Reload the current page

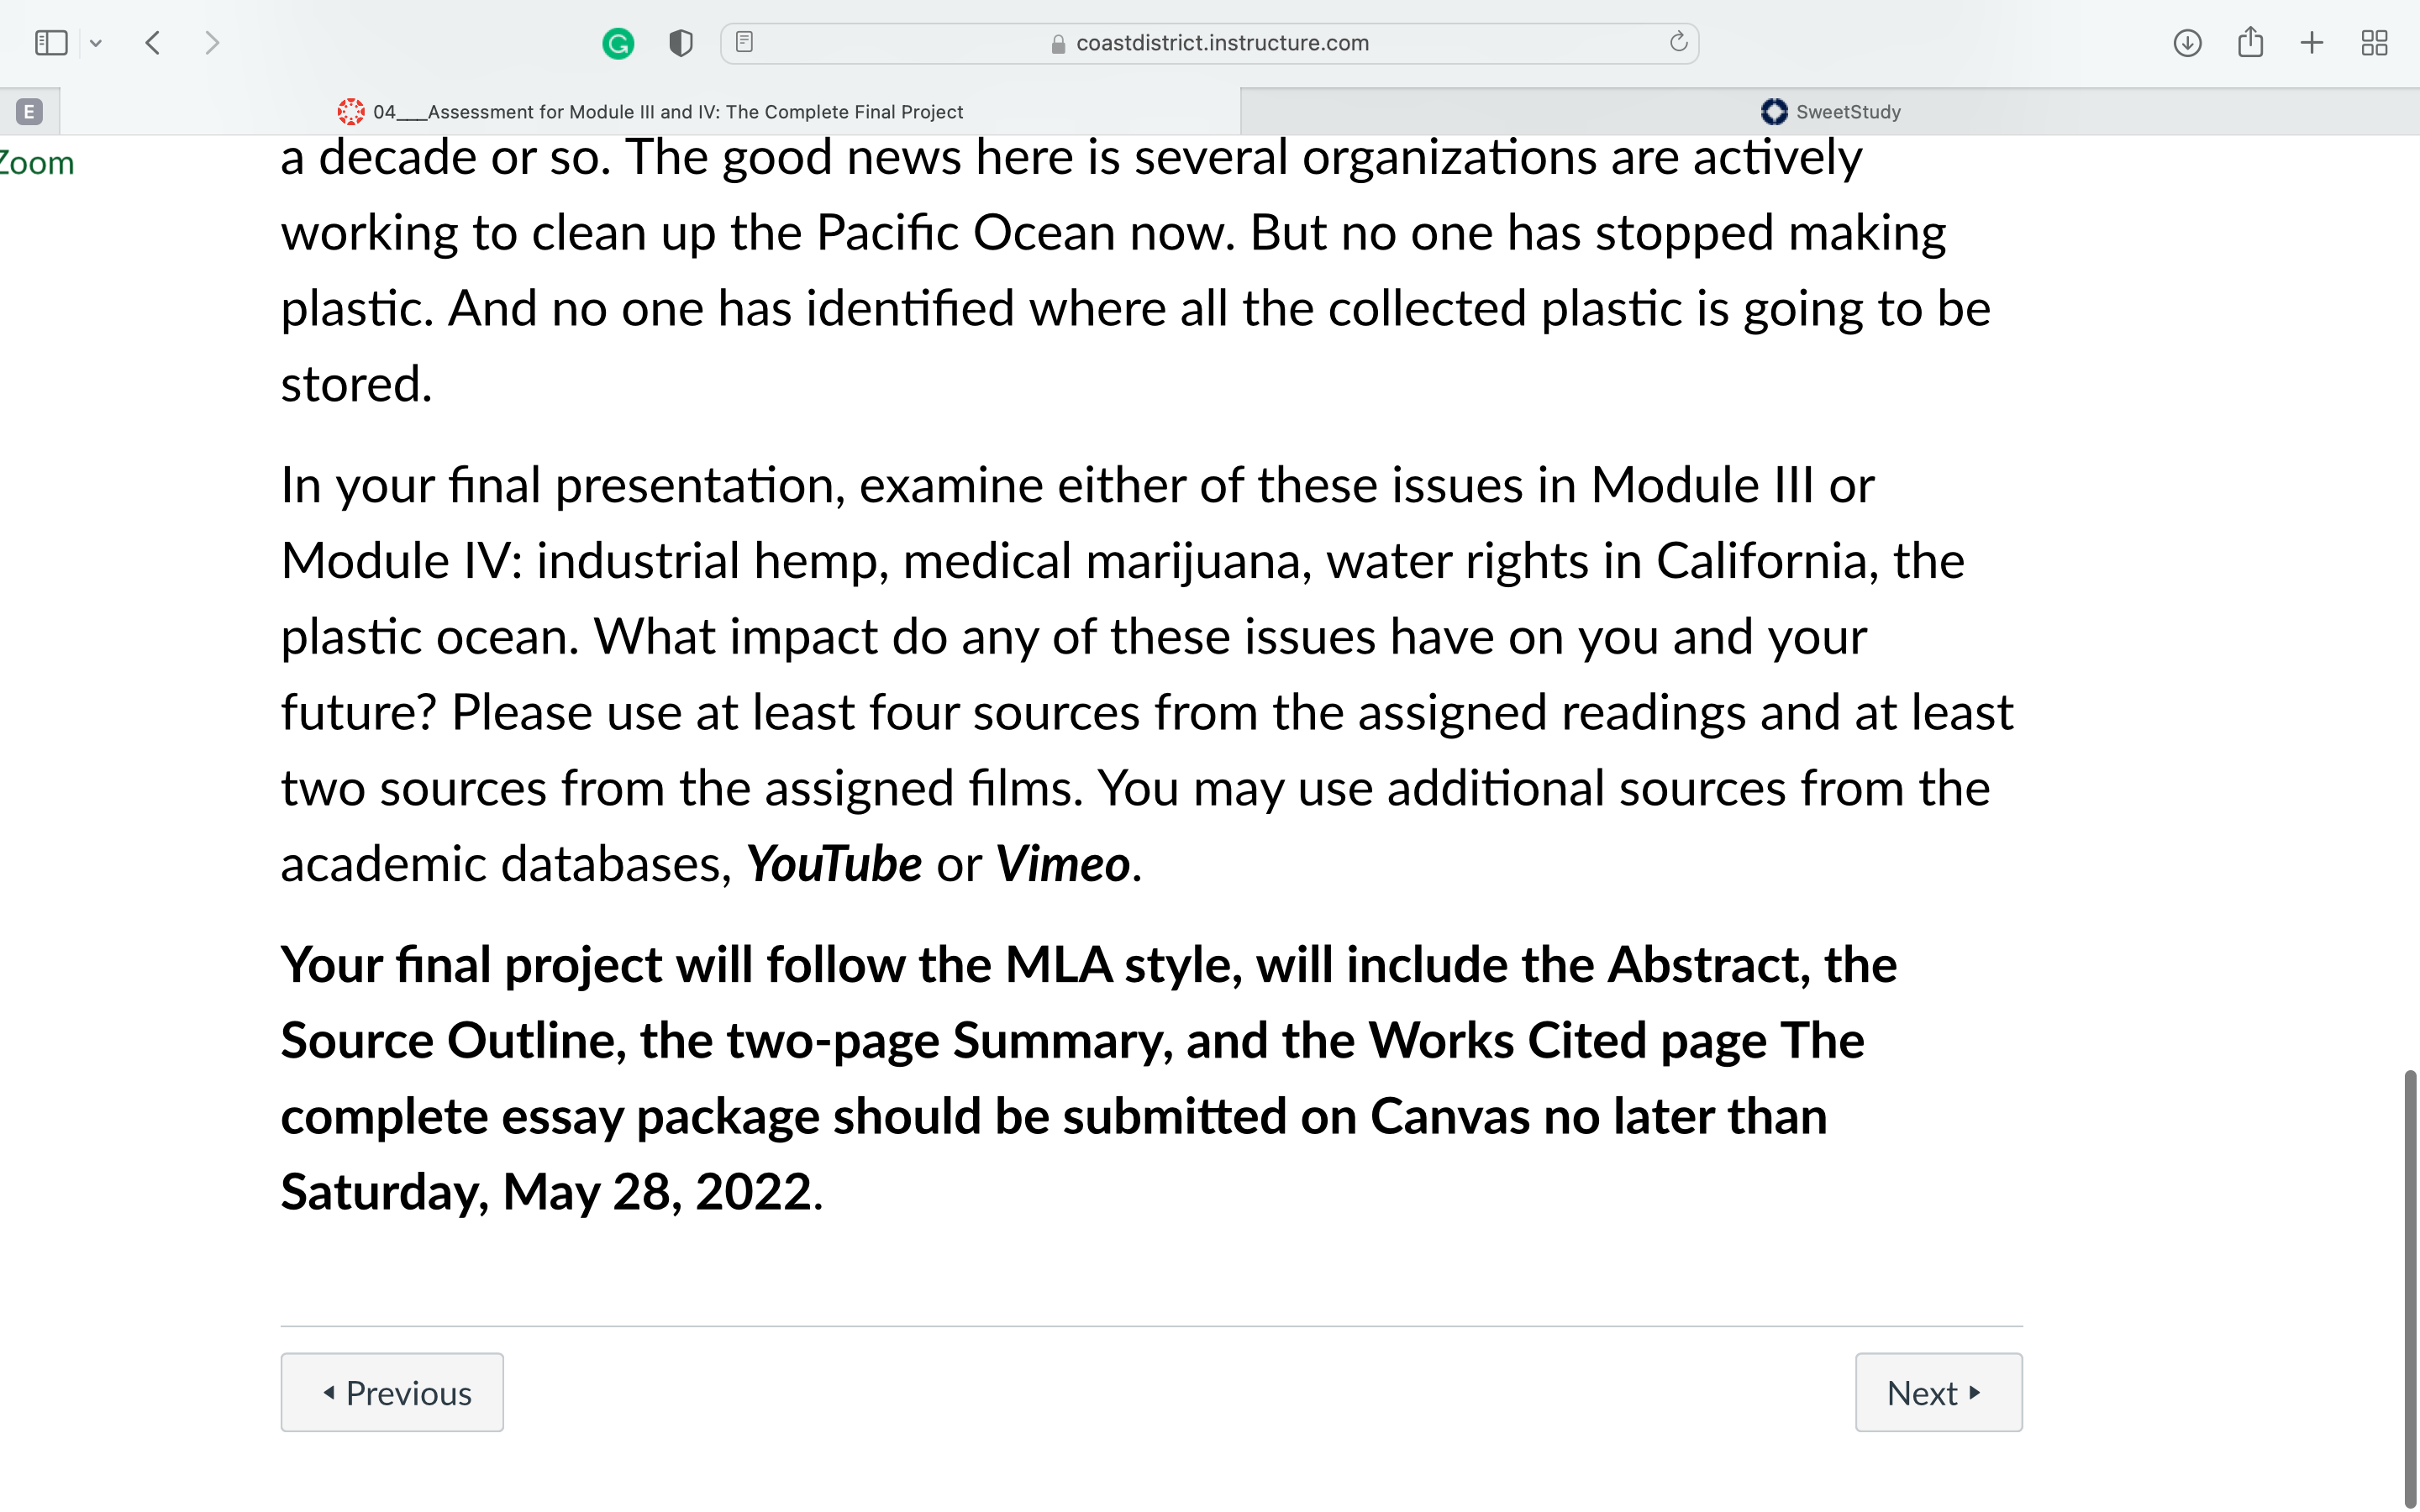point(1678,42)
